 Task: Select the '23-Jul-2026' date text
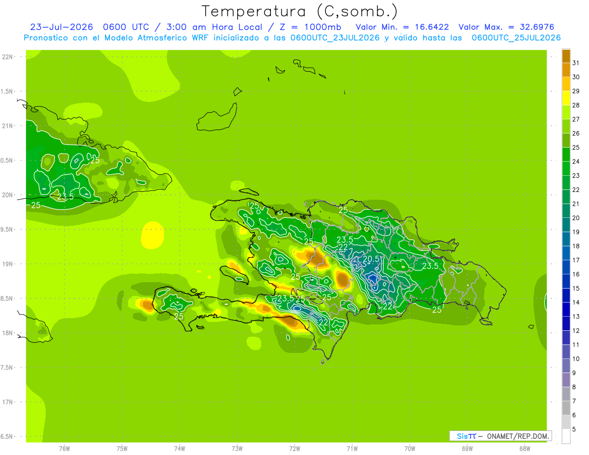pyautogui.click(x=62, y=27)
